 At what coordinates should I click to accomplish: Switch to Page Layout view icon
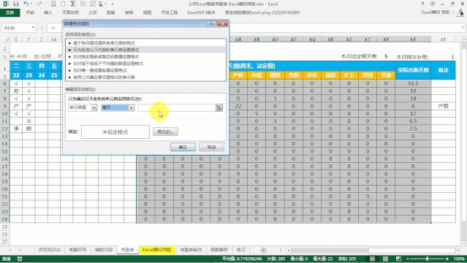(385, 259)
